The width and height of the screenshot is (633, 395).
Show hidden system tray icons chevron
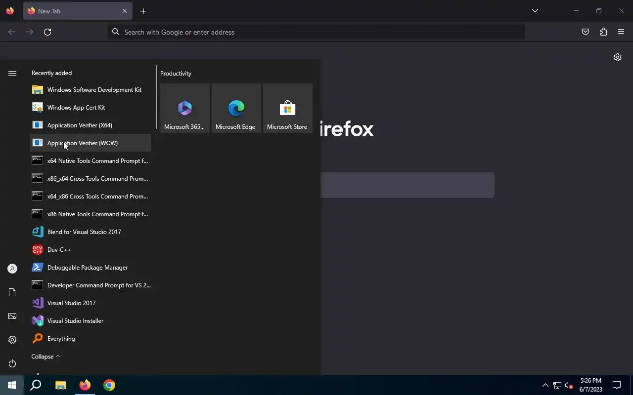pyautogui.click(x=545, y=385)
